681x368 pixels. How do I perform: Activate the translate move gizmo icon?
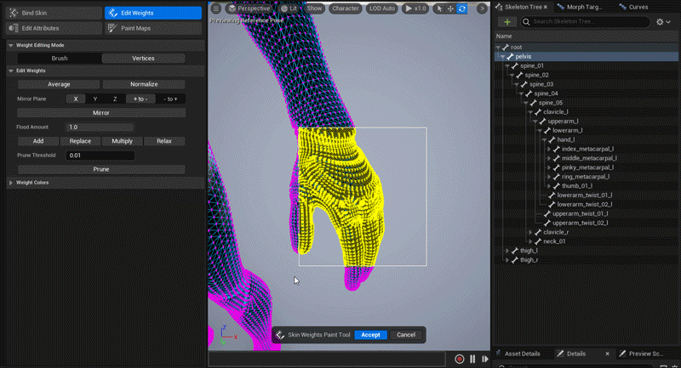pos(450,8)
